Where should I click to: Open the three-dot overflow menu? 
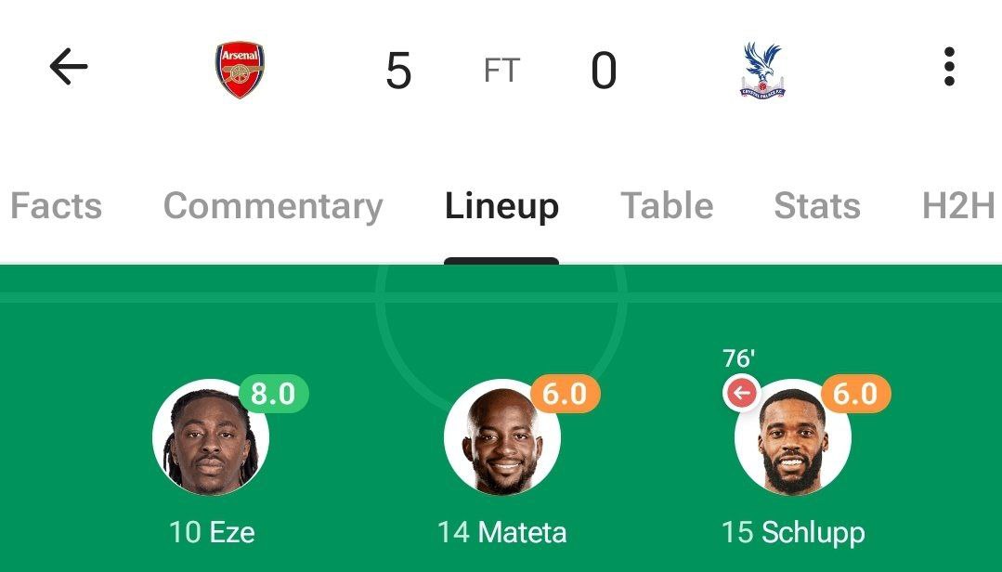coord(948,67)
